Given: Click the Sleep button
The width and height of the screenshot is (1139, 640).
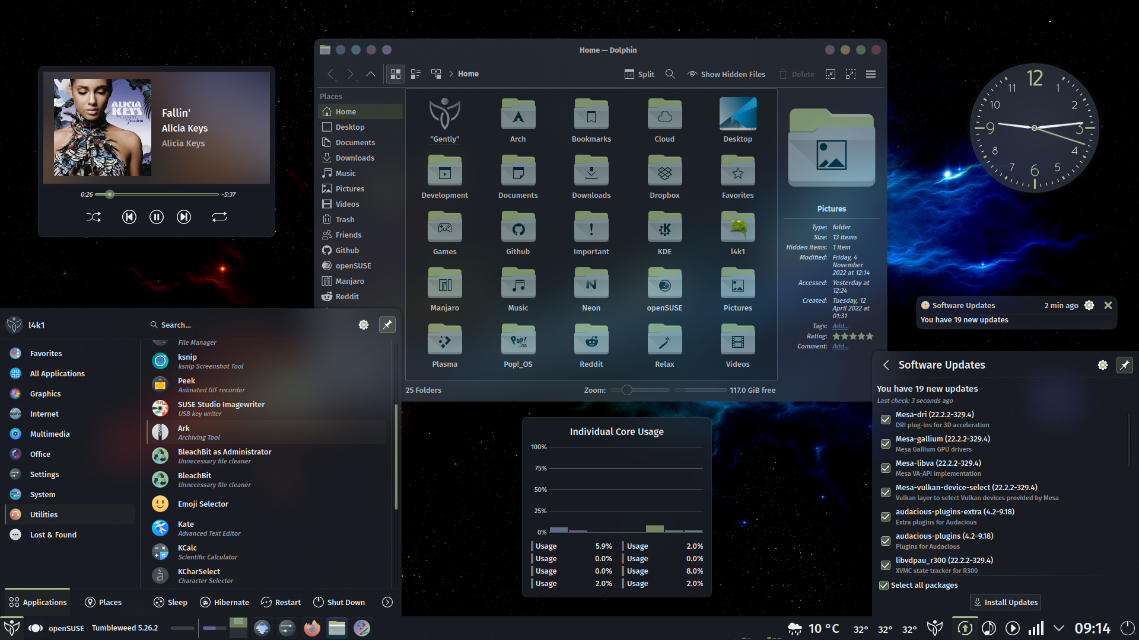Looking at the screenshot, I should (170, 602).
